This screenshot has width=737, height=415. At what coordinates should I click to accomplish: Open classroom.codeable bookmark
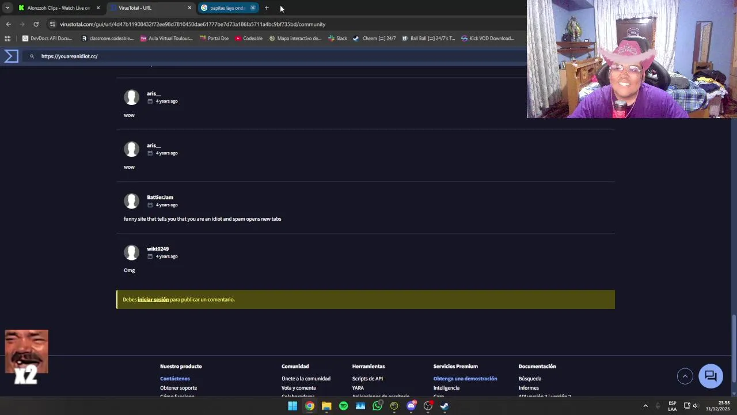click(108, 39)
